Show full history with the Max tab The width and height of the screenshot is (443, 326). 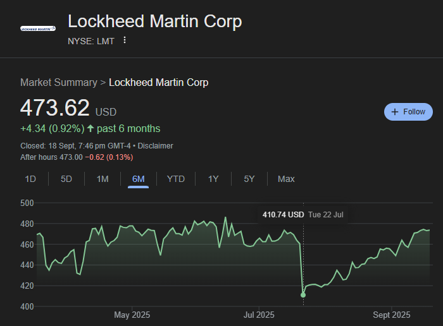(x=286, y=179)
